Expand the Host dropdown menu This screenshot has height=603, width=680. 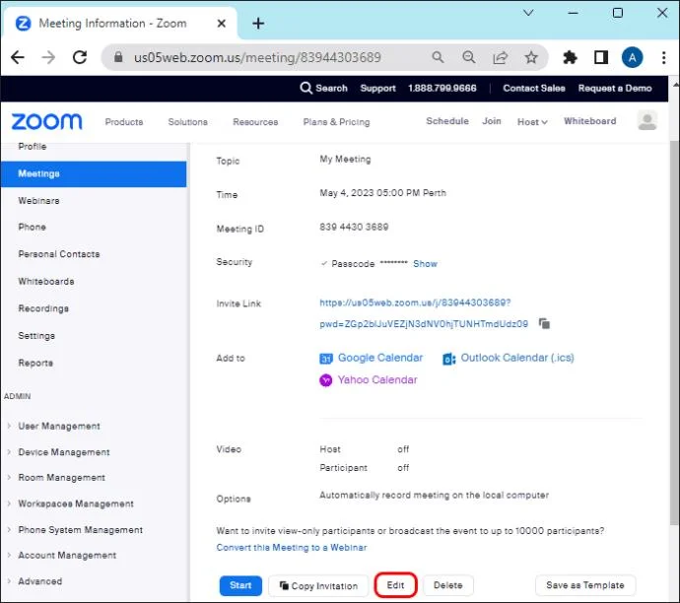[532, 122]
